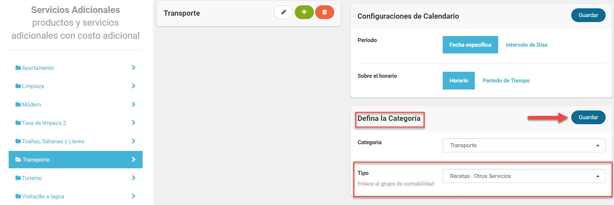Select the Horario schedule option
This screenshot has height=205, width=614.
coord(458,80)
